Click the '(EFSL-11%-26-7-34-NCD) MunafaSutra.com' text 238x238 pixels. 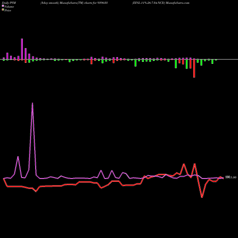(x=161, y=3)
